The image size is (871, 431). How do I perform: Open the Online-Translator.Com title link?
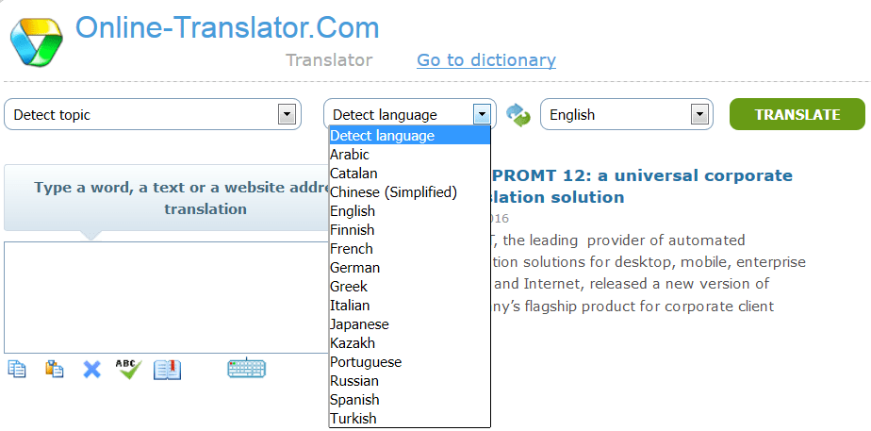[x=227, y=27]
